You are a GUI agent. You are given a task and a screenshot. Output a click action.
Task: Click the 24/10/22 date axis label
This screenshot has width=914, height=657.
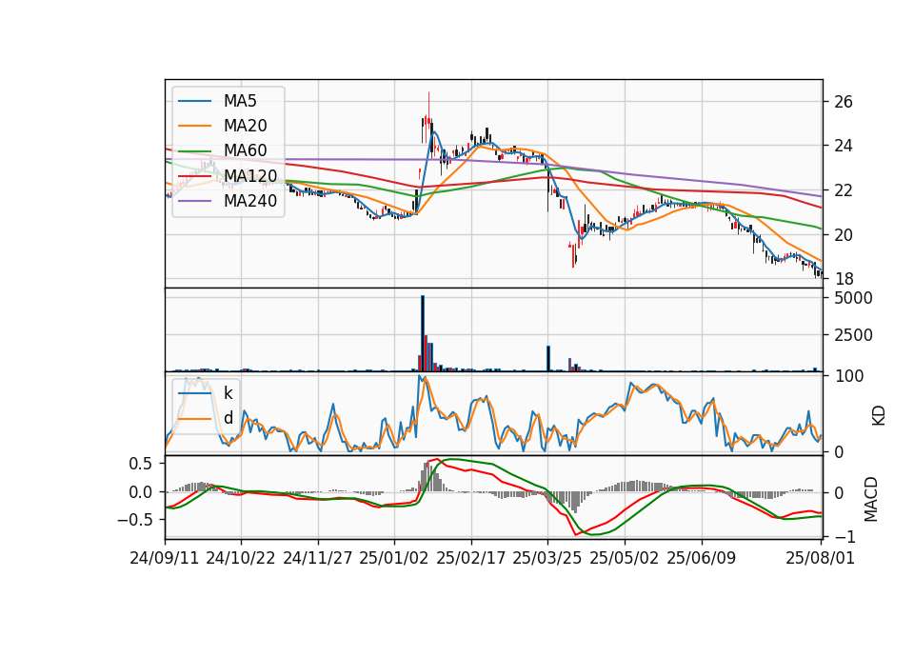(241, 558)
